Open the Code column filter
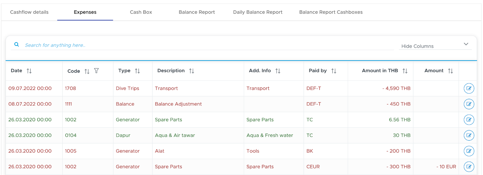Viewport: 483px width, 175px height. (96, 71)
